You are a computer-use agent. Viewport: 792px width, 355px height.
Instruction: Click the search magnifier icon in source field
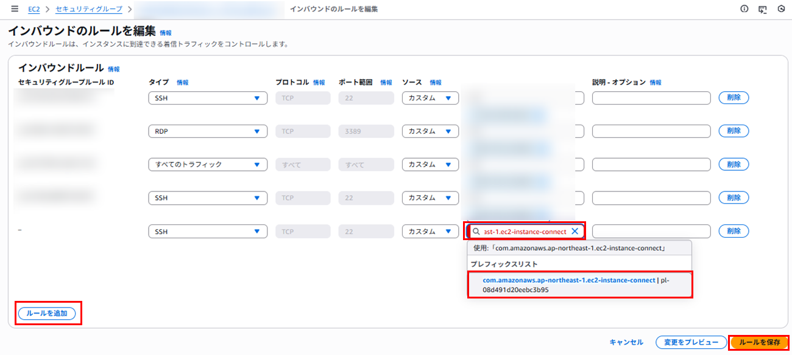(x=476, y=231)
